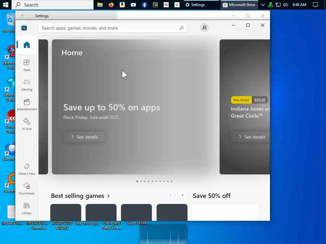
Task: Launch Firefox from the taskbar
Action: [x=111, y=4]
